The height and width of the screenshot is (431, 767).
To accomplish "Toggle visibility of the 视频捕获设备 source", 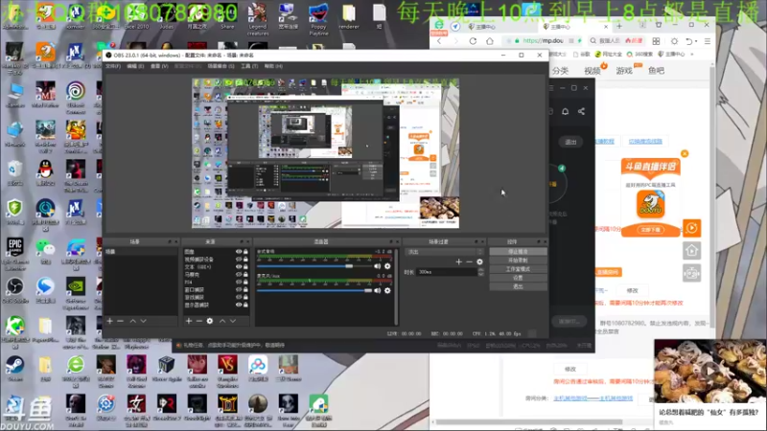I will click(239, 260).
